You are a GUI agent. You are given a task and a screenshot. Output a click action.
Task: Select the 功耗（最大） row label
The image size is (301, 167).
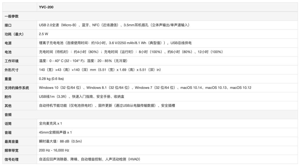coord(14,34)
